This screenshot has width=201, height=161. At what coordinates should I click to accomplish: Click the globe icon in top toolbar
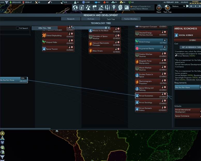pyautogui.click(x=75, y=8)
